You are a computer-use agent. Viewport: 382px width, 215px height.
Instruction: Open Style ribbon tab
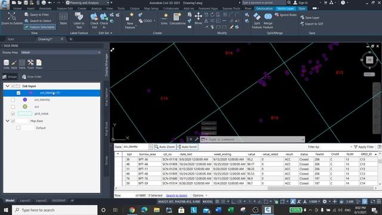(x=302, y=8)
